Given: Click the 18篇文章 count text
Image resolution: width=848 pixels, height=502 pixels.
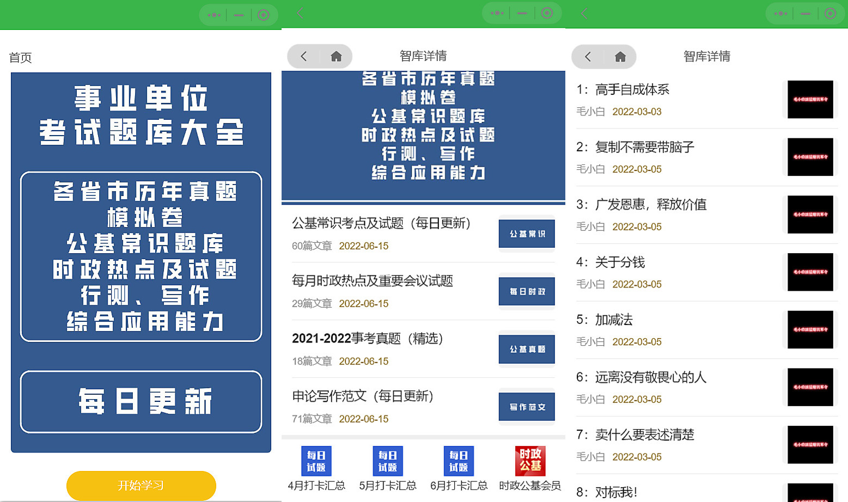Looking at the screenshot, I should coord(312,362).
